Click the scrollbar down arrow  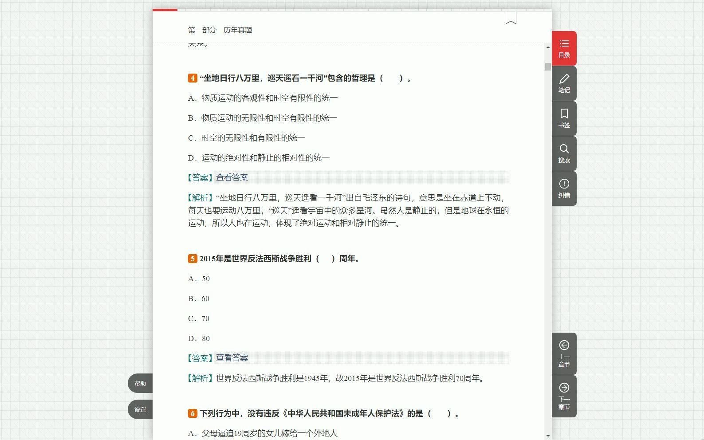click(x=548, y=436)
